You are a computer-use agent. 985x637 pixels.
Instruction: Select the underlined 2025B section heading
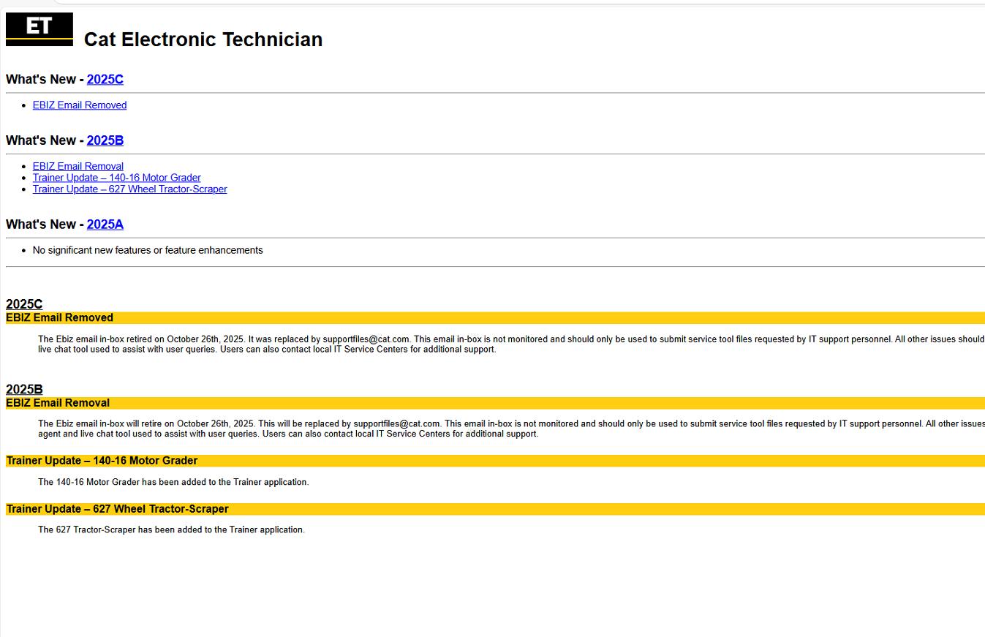pos(24,389)
